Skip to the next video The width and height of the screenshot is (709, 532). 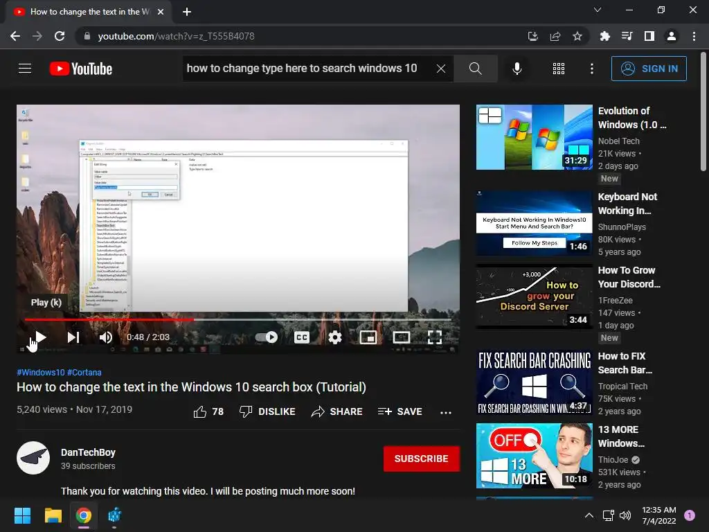coord(73,337)
